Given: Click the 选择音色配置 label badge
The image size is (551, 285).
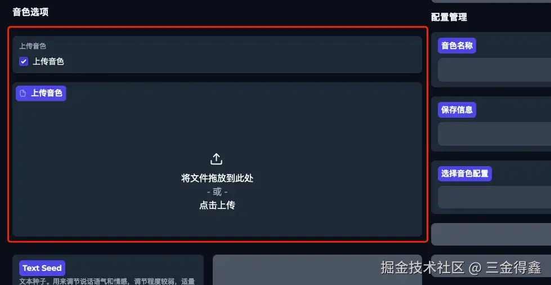Looking at the screenshot, I should [x=464, y=173].
